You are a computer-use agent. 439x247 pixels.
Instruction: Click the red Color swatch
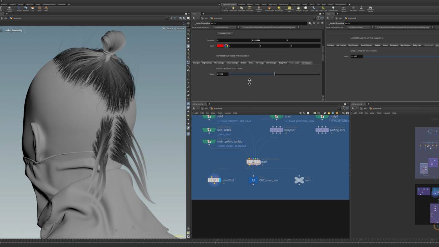click(220, 46)
